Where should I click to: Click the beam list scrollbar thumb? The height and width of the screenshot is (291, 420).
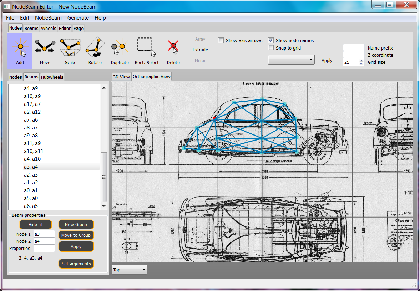[104, 177]
